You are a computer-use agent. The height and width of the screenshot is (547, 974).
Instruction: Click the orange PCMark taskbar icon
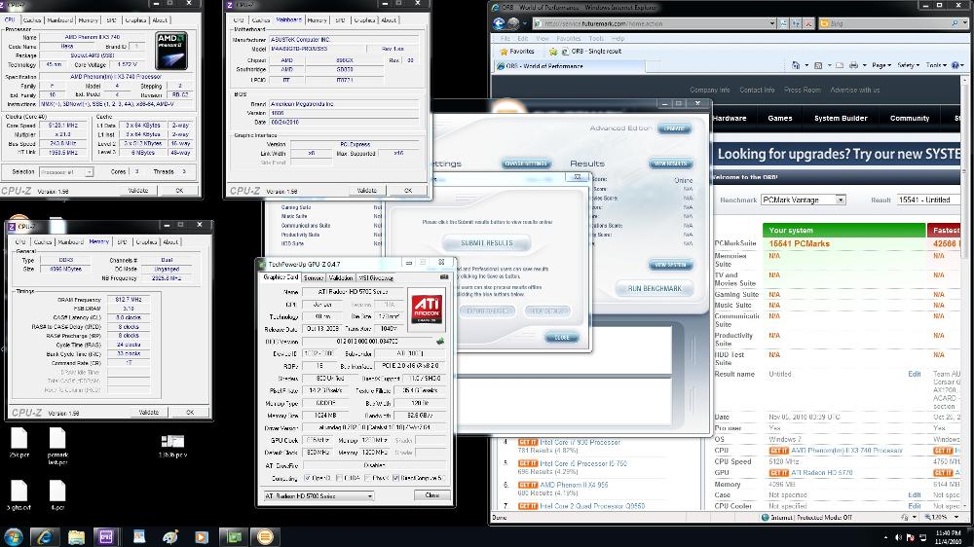[x=265, y=536]
